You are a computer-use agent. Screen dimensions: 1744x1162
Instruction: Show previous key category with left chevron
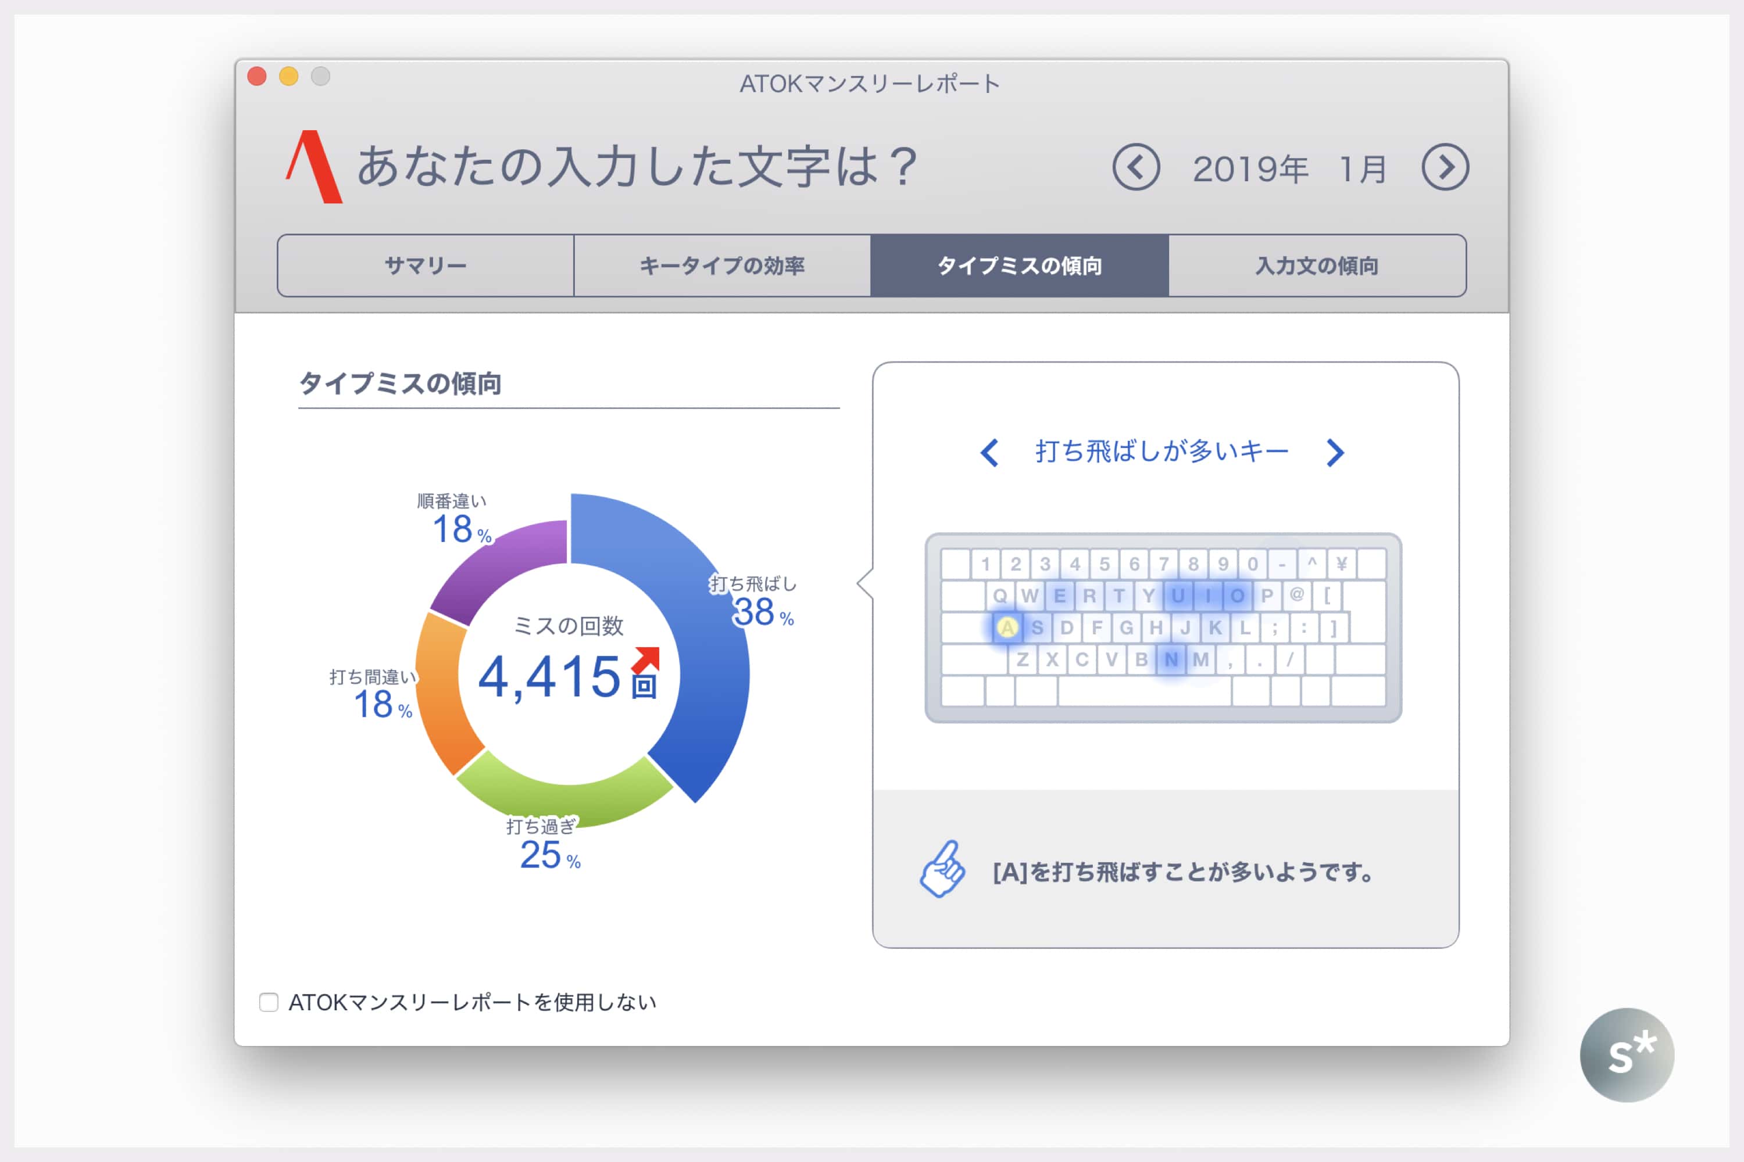989,452
